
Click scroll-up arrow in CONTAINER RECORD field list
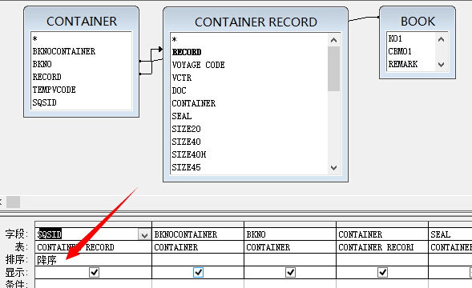click(333, 40)
